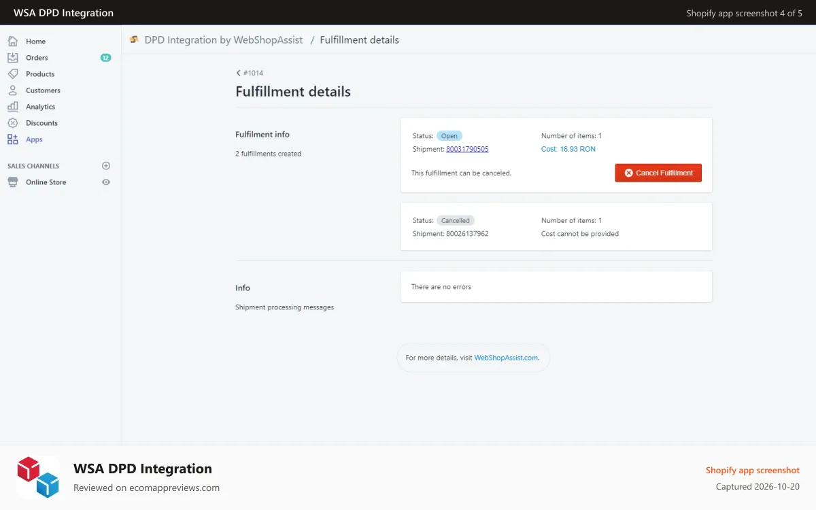The width and height of the screenshot is (816, 510).
Task: Click shipment number 80026137962
Action: point(467,234)
